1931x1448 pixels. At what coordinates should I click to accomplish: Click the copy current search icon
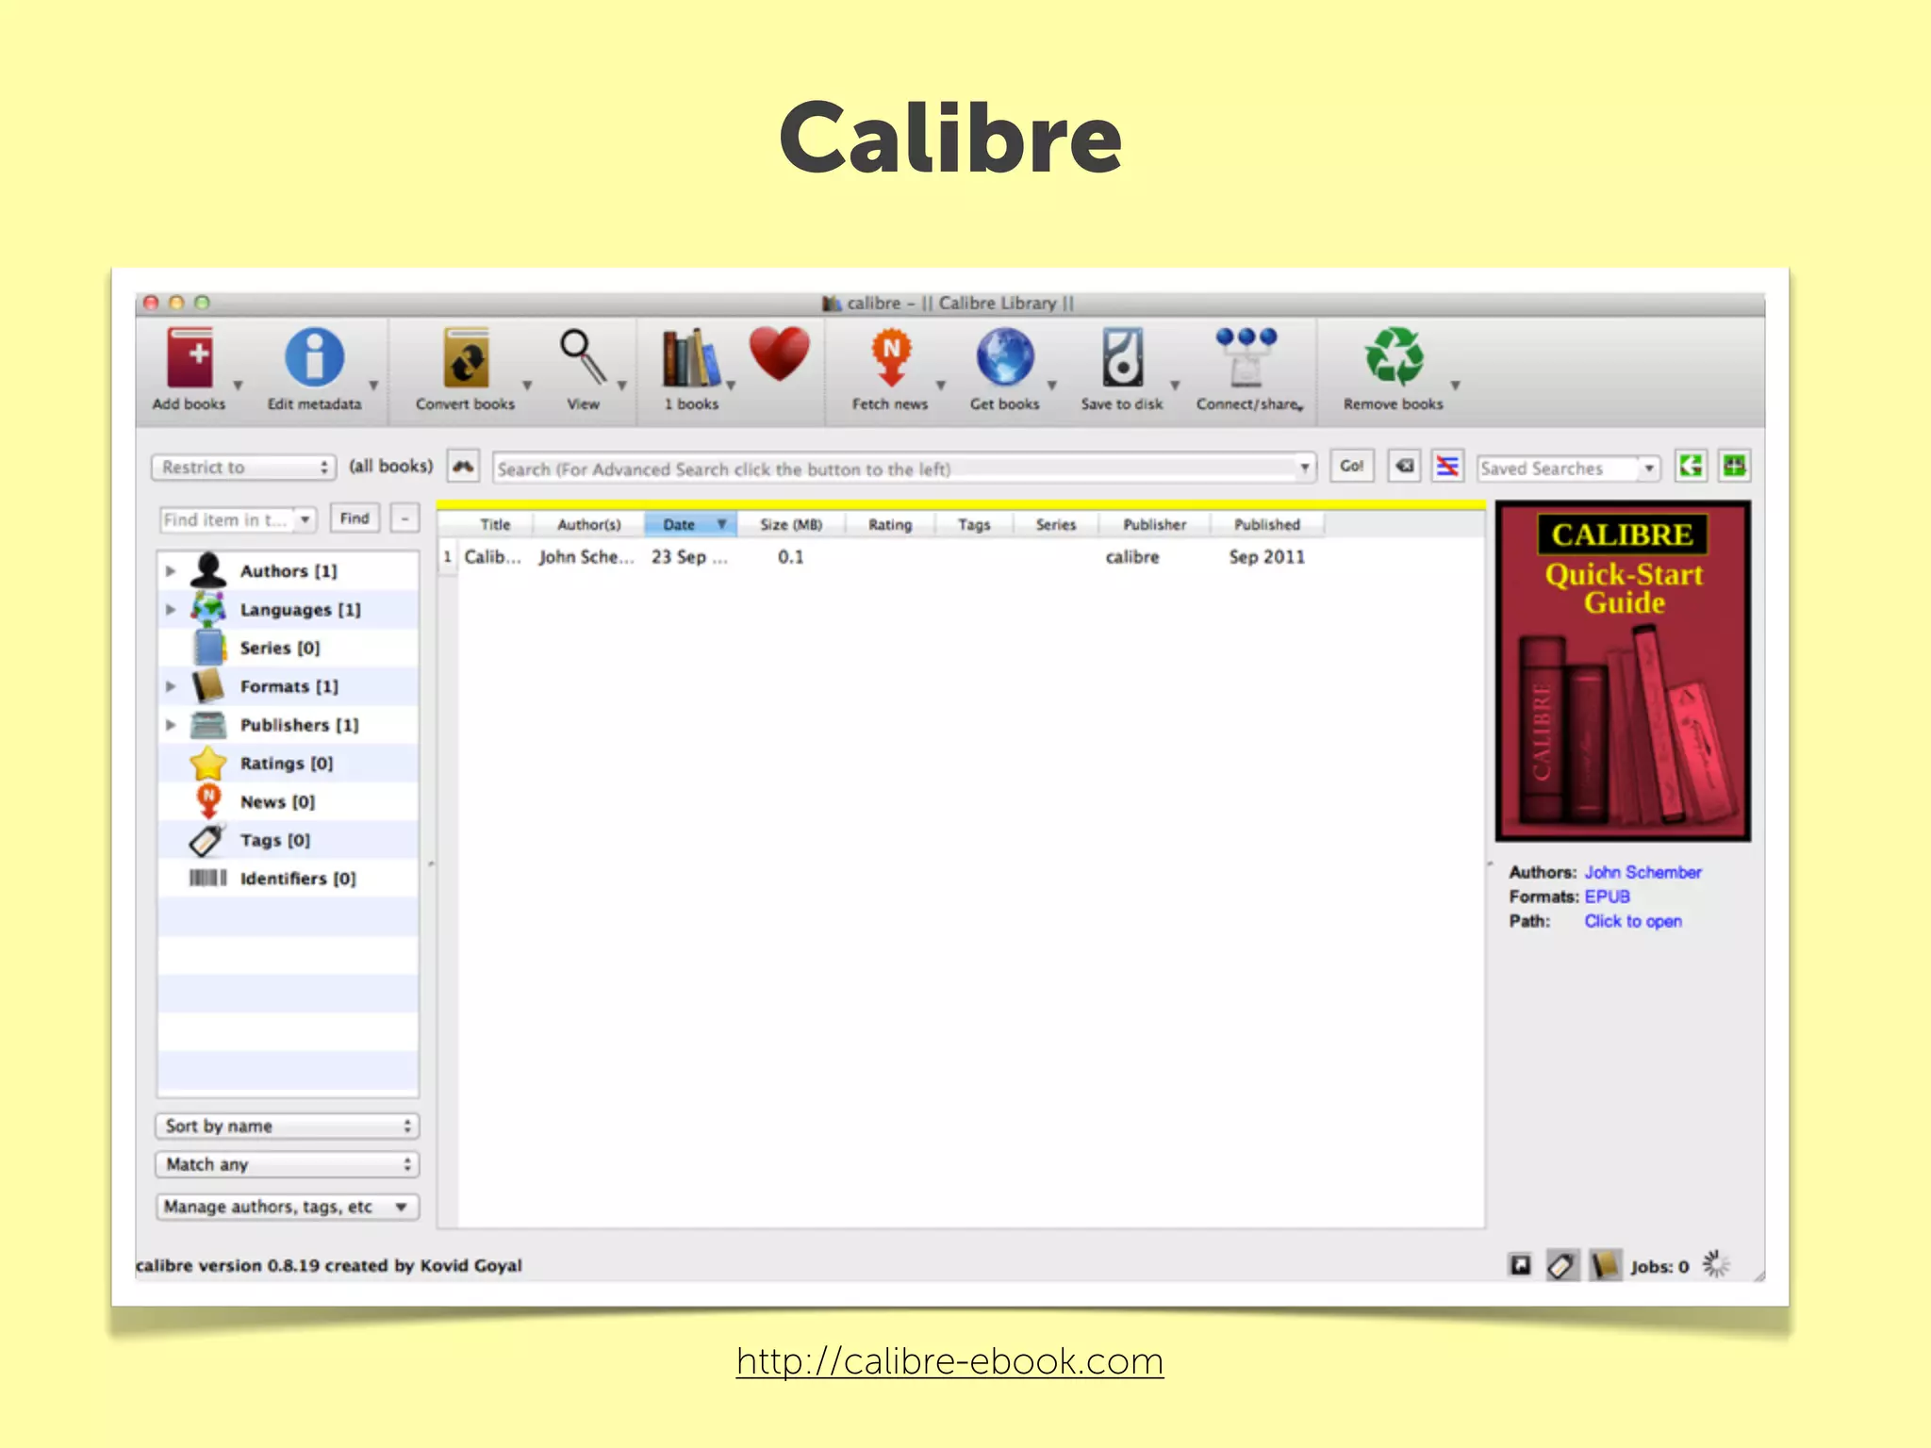point(1692,466)
